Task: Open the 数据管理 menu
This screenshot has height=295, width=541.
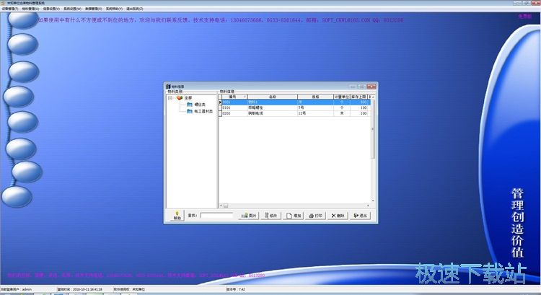Action: click(x=93, y=9)
